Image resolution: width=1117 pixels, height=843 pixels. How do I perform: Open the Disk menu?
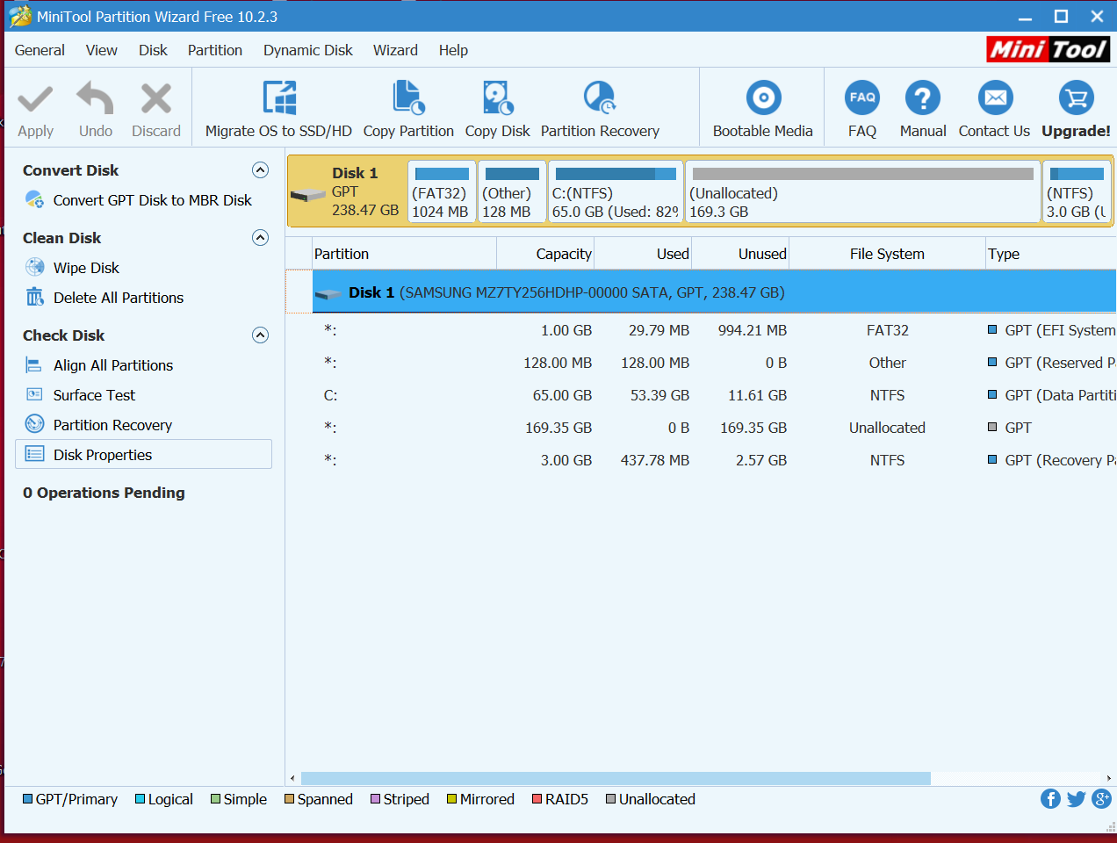pyautogui.click(x=153, y=50)
